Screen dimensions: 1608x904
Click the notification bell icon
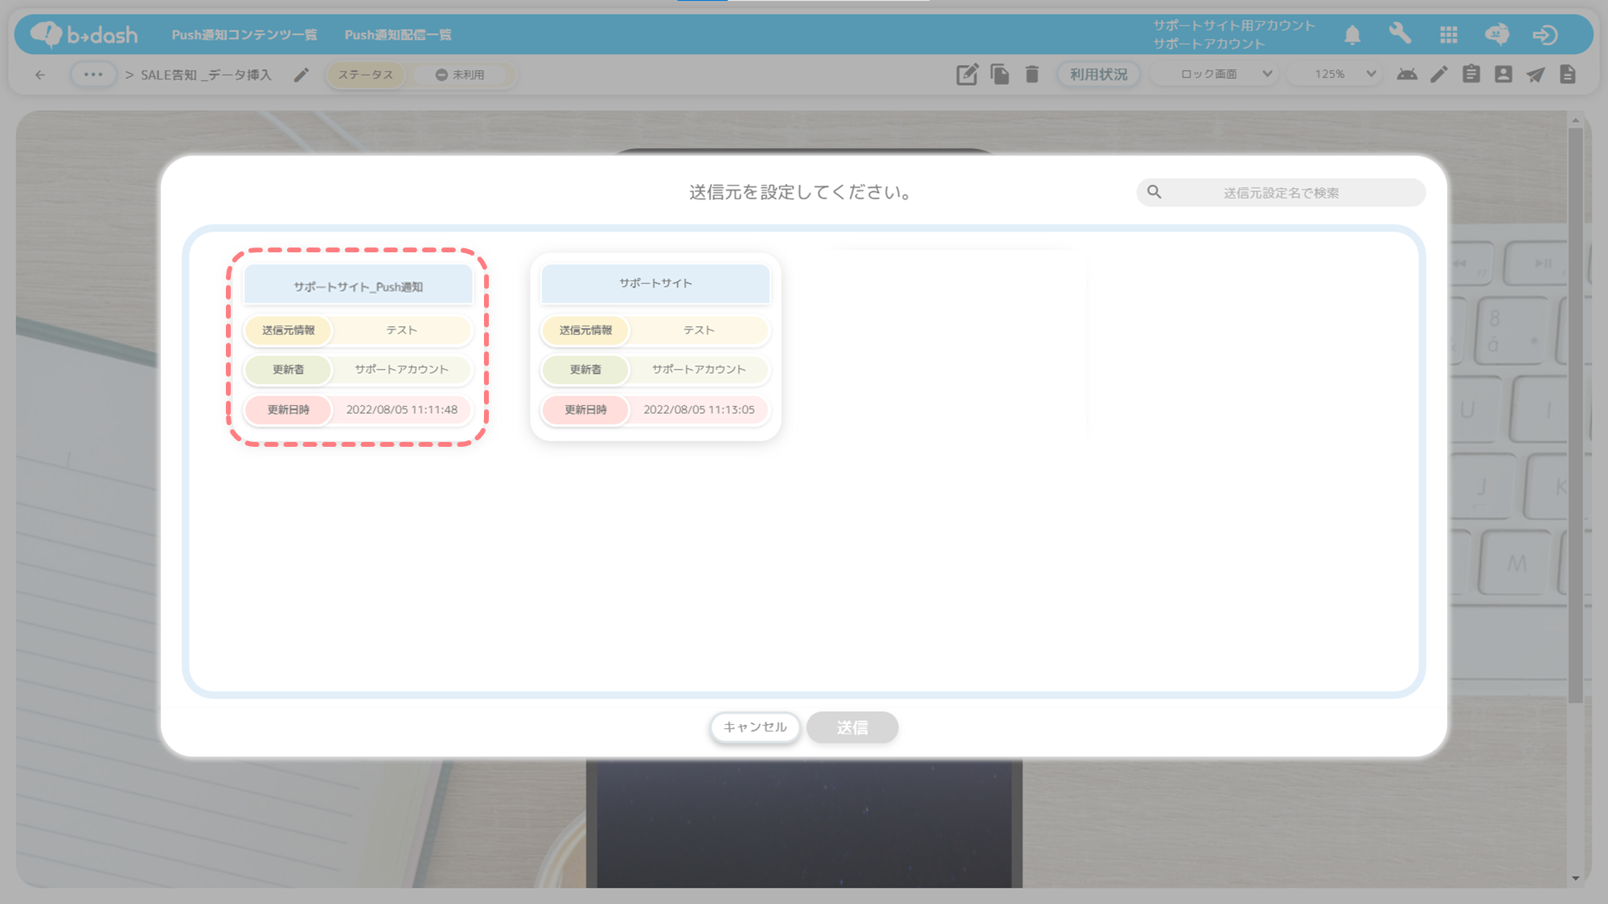(x=1352, y=35)
